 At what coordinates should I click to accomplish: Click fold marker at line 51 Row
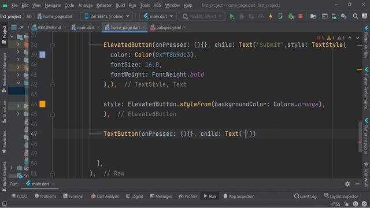pos(53,173)
